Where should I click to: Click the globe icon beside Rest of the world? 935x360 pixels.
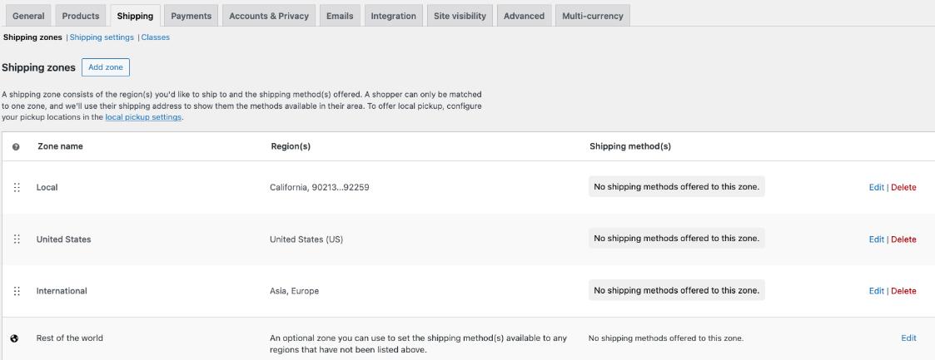14,338
